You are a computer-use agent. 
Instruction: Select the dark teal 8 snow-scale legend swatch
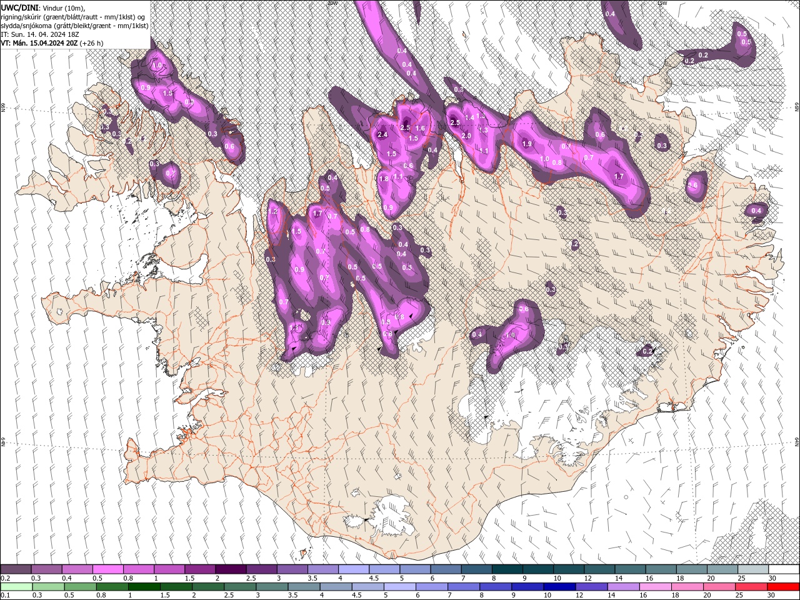[x=506, y=569]
